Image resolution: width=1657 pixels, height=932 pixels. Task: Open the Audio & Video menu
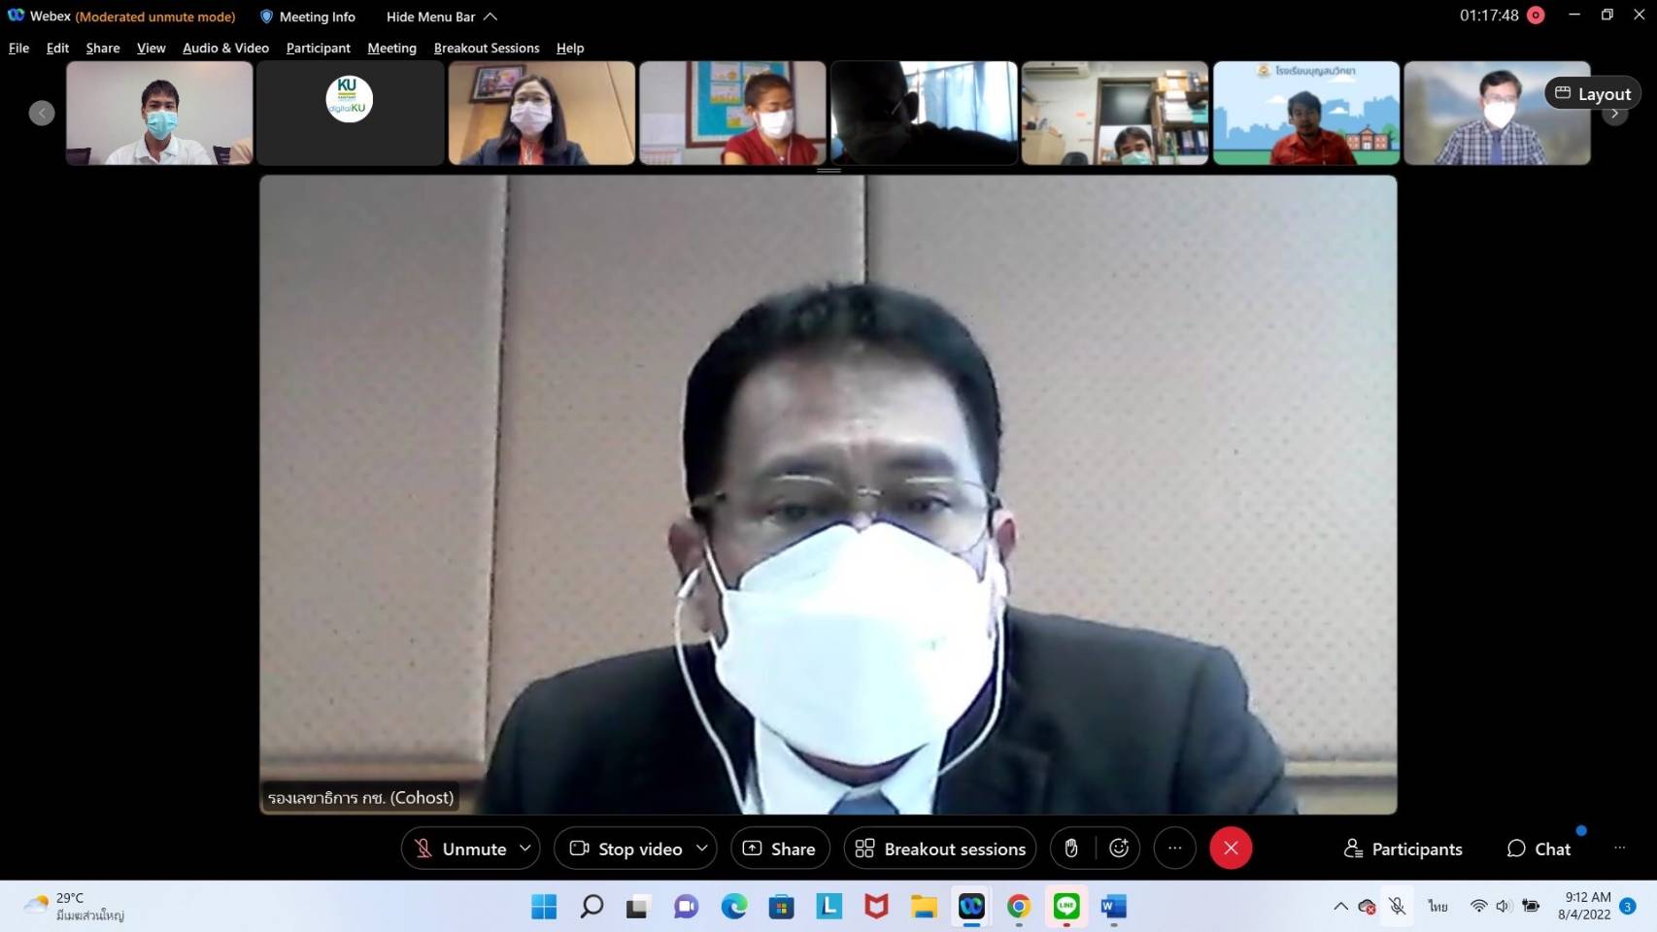(x=225, y=48)
